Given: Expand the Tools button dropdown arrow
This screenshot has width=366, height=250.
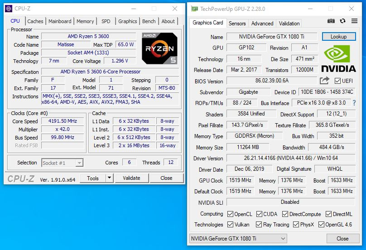Looking at the screenshot, I should 109,178.
